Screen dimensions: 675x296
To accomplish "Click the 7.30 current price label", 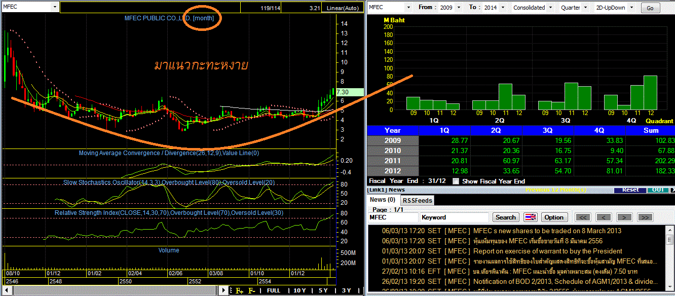I will [350, 92].
